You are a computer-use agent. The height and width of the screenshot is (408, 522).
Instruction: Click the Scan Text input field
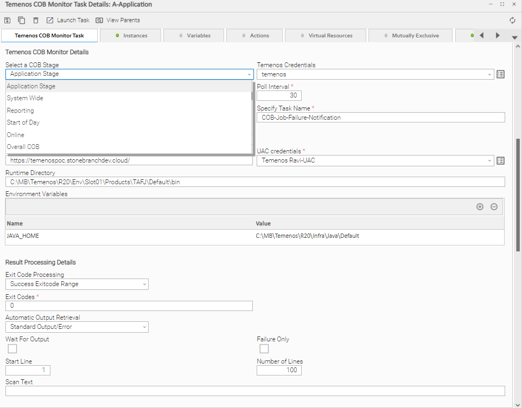pyautogui.click(x=255, y=391)
